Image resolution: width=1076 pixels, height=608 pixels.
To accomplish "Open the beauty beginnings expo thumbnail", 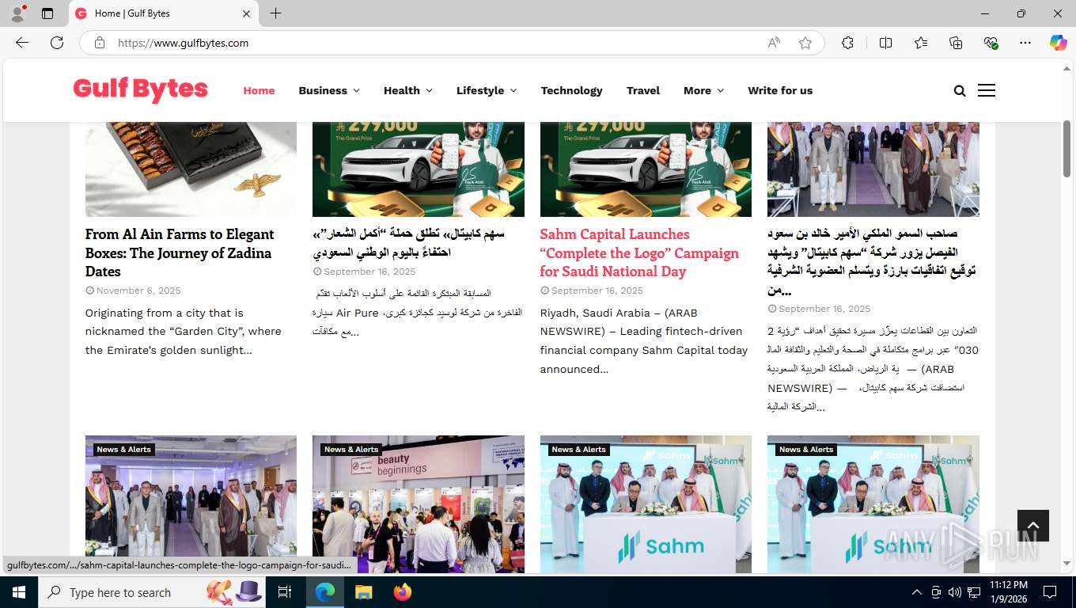I will pyautogui.click(x=419, y=503).
